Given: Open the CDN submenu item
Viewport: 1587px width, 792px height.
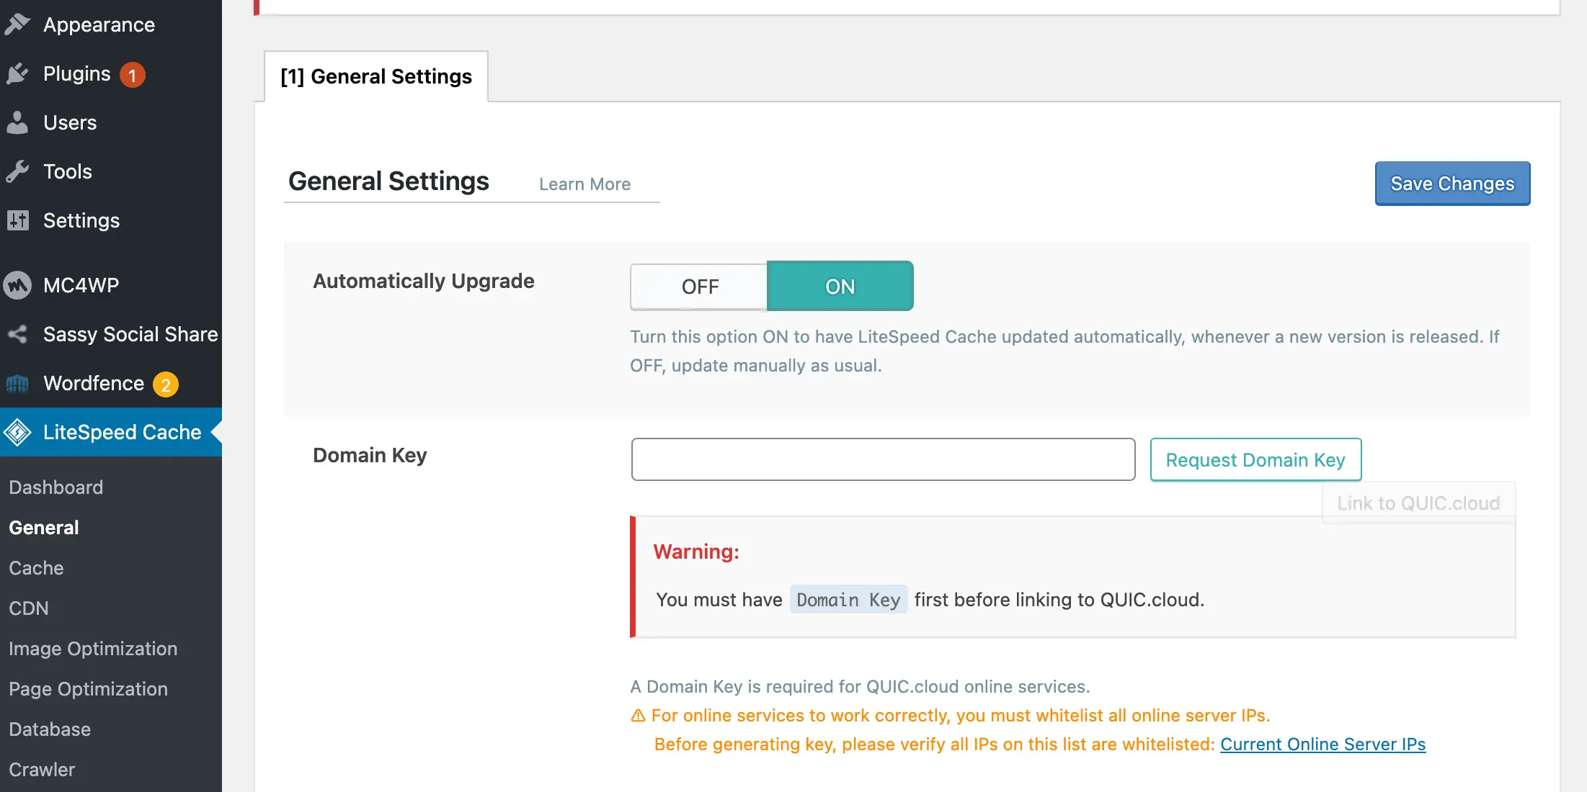Looking at the screenshot, I should tap(29, 608).
